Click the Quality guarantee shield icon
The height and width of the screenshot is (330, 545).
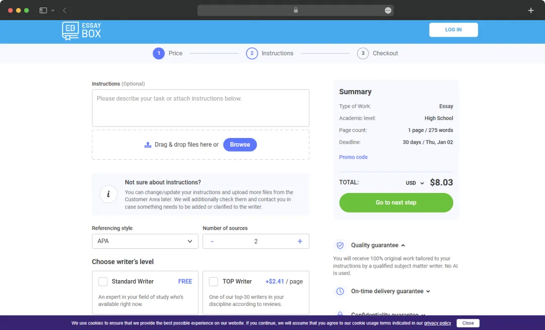tap(340, 245)
